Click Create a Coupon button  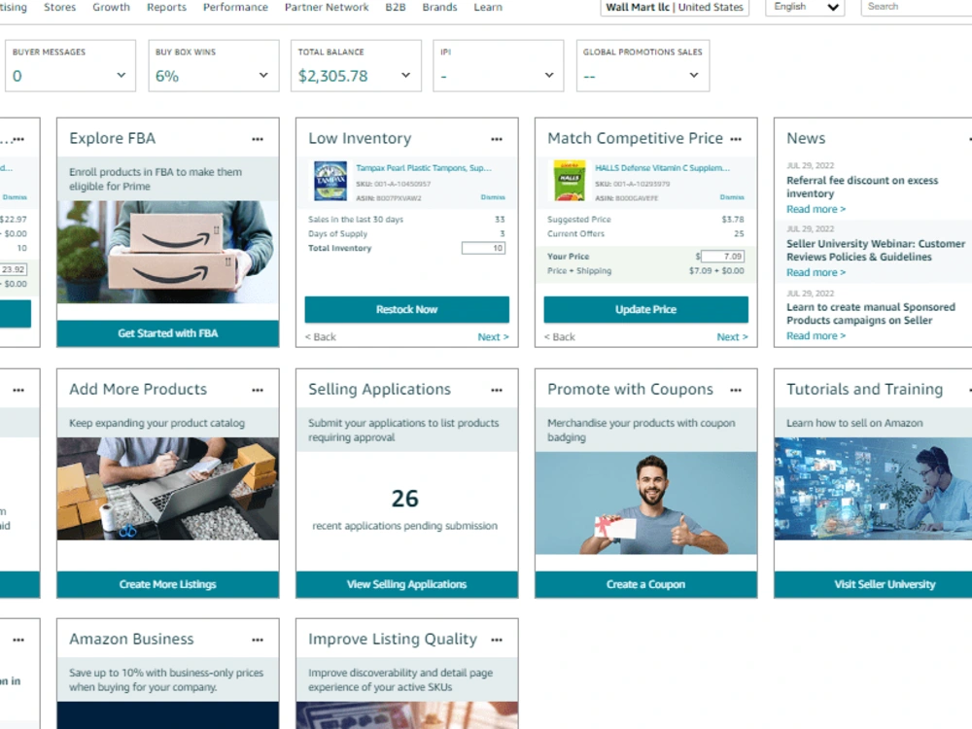click(646, 584)
